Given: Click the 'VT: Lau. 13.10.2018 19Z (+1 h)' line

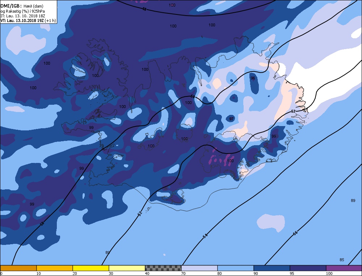Looking at the screenshot, I should tap(28, 21).
